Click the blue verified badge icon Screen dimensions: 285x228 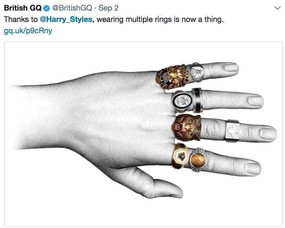coord(47,8)
